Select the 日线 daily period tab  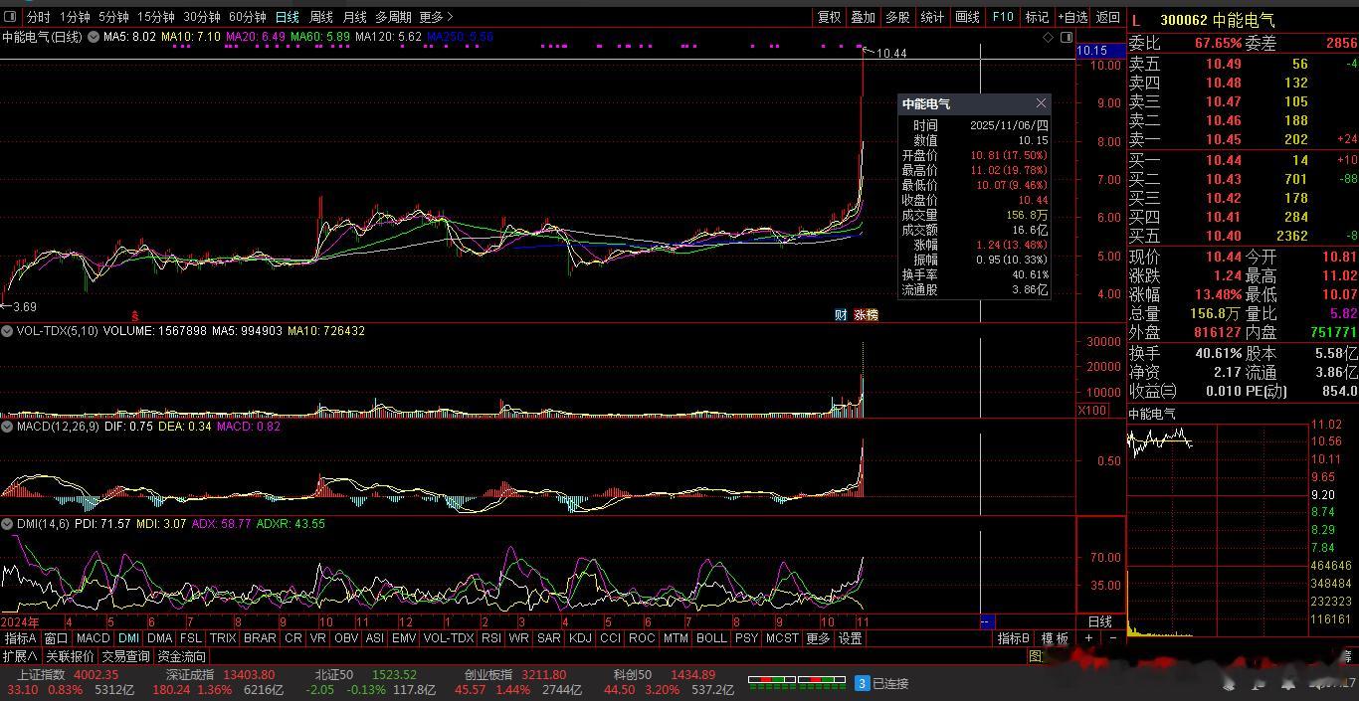[x=287, y=17]
